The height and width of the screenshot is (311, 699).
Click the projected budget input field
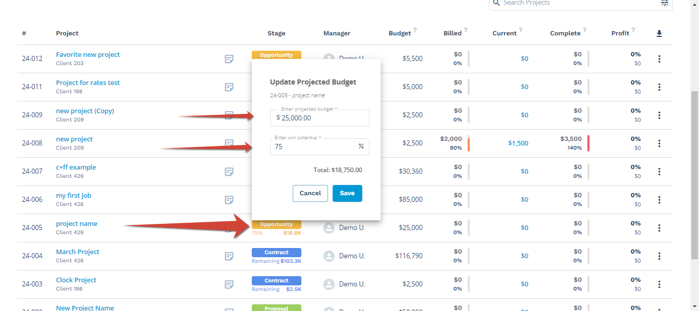point(319,118)
